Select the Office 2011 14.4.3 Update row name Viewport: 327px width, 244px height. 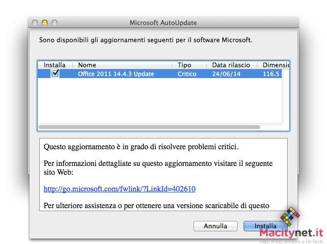pyautogui.click(x=116, y=74)
